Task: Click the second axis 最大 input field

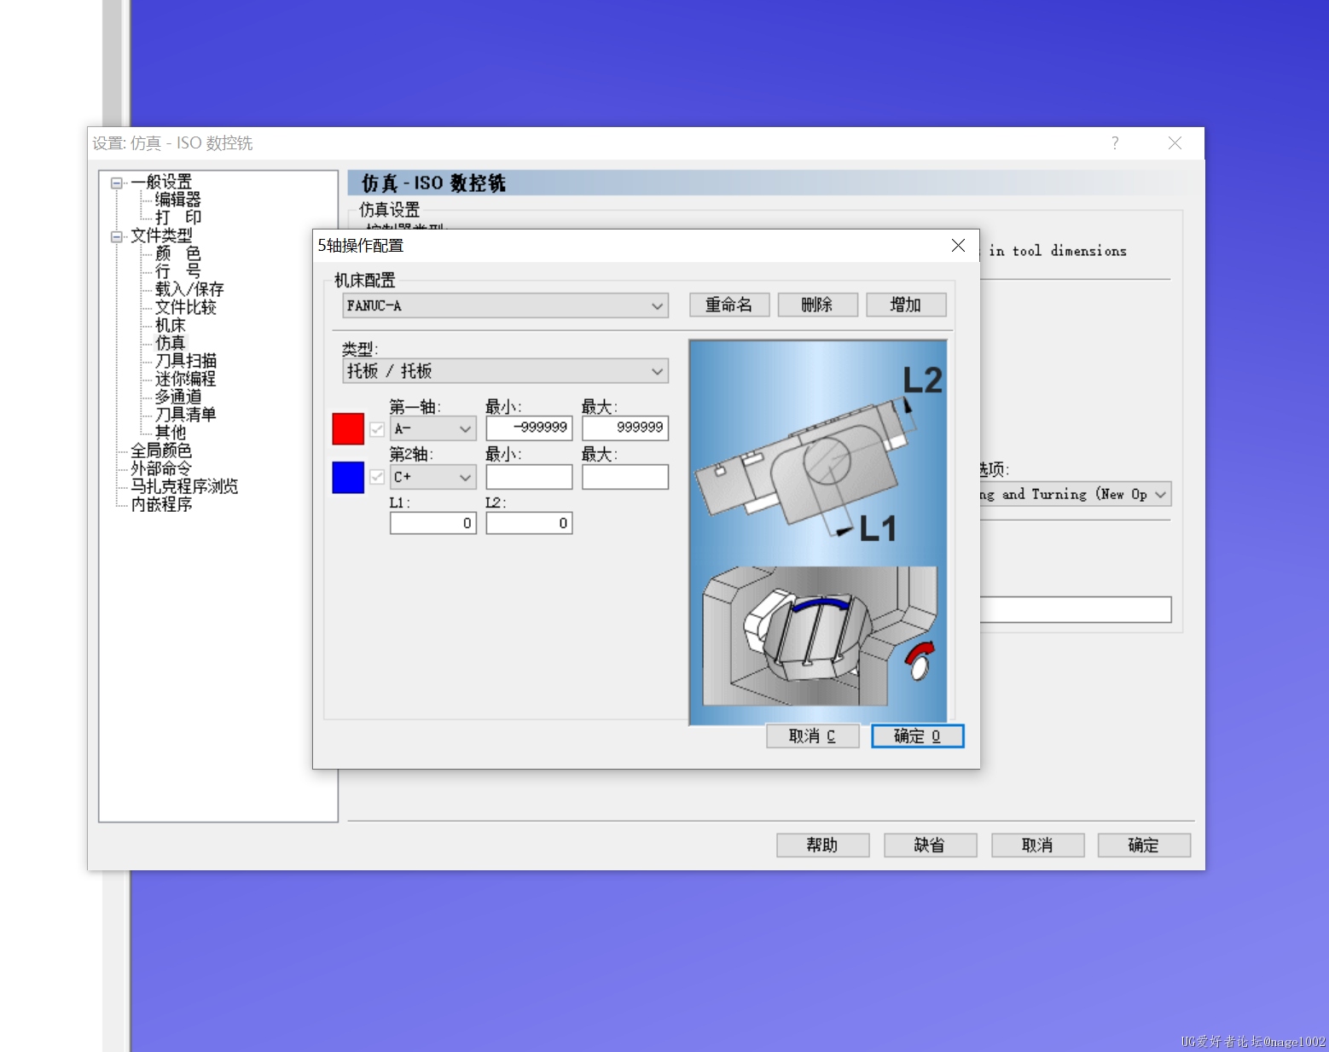Action: [x=625, y=477]
